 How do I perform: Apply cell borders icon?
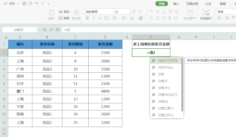pyautogui.click(x=106, y=18)
